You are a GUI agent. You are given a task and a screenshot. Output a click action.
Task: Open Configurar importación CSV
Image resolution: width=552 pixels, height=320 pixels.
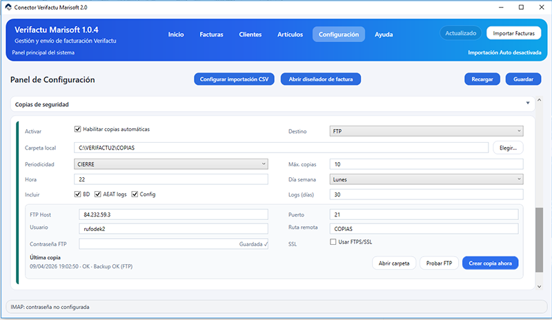234,79
